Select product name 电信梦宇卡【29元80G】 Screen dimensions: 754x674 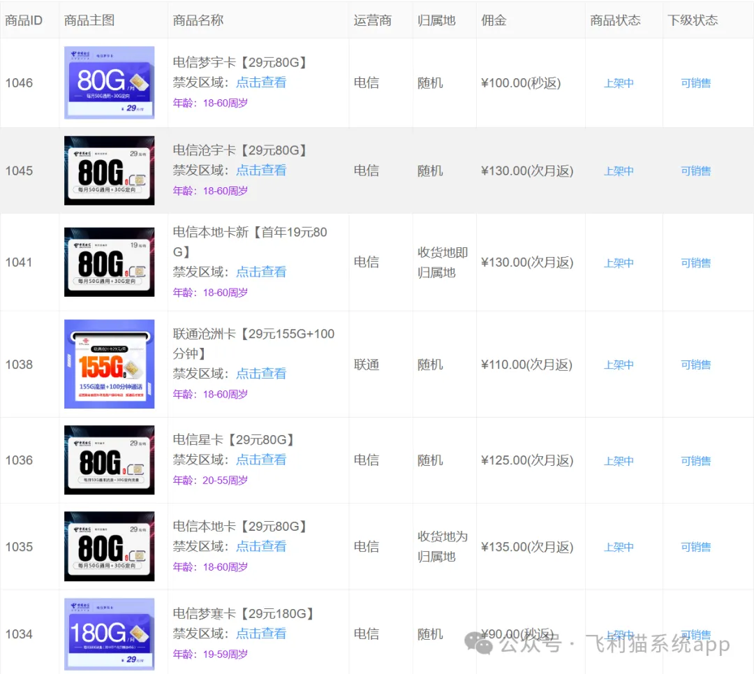tap(239, 62)
